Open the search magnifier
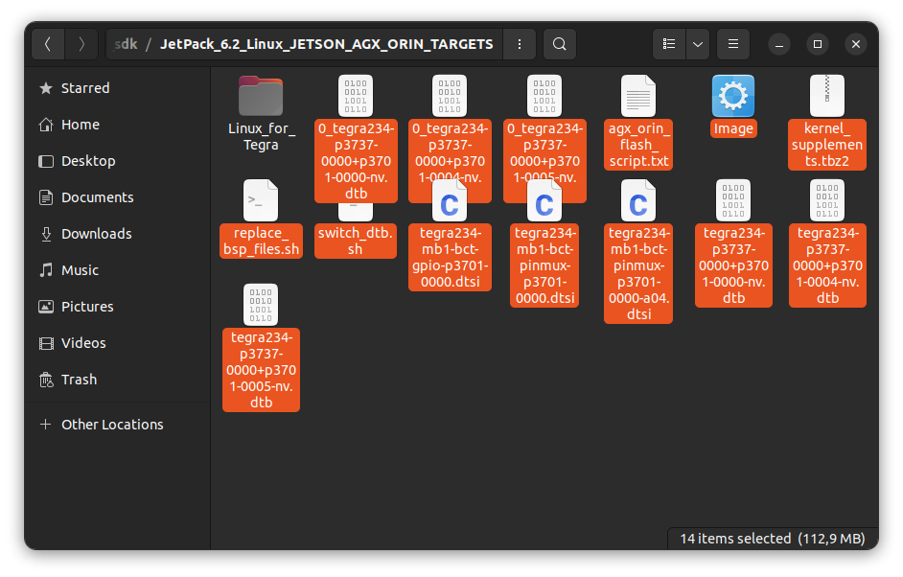Viewport: 903px width, 577px height. point(559,44)
